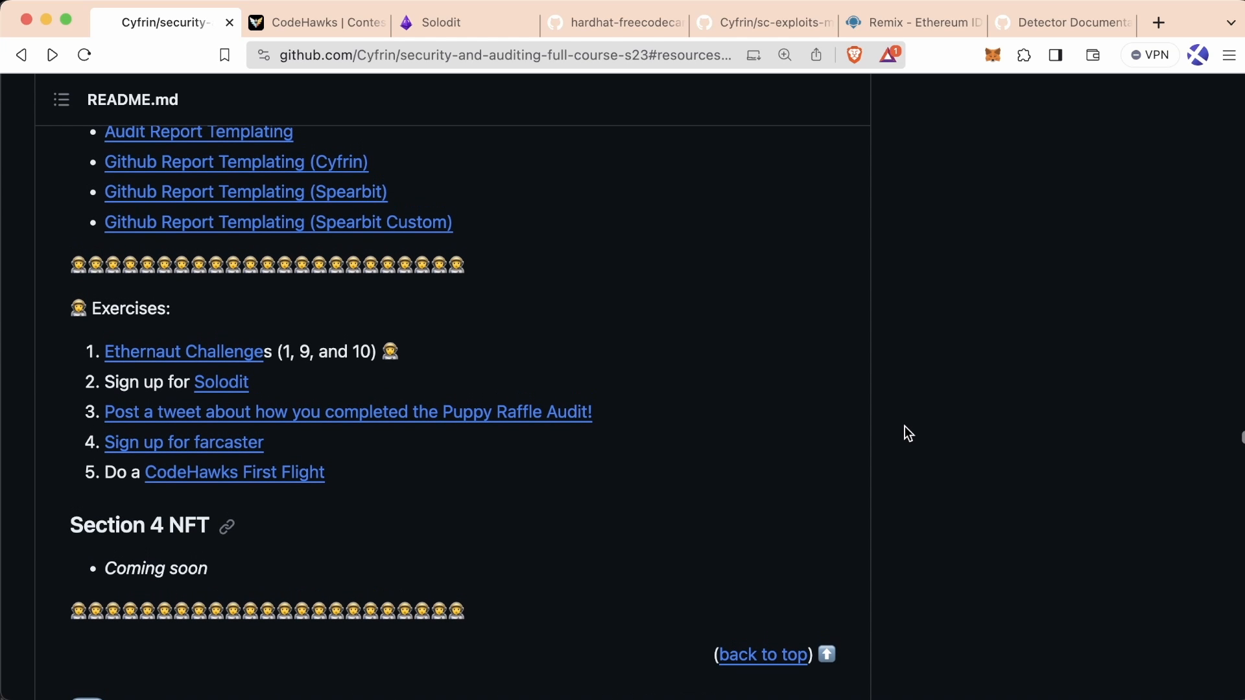1245x700 pixels.
Task: Open a new browser tab
Action: (1159, 23)
